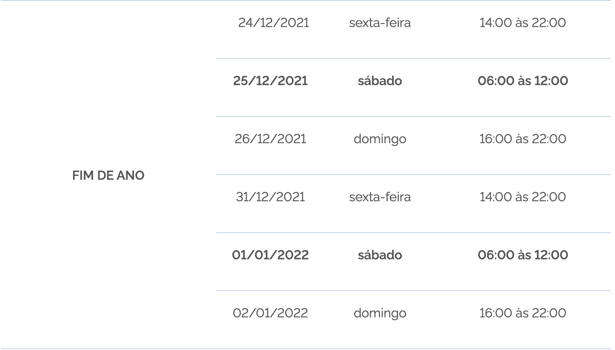Select 14:00 às 22:00 for 24/12/2021
Image resolution: width=615 pixels, height=350 pixels.
[522, 23]
